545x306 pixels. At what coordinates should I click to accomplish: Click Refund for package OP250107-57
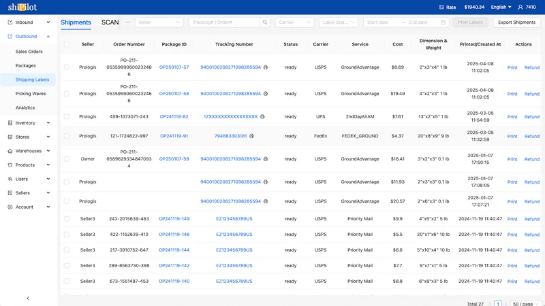(532, 67)
